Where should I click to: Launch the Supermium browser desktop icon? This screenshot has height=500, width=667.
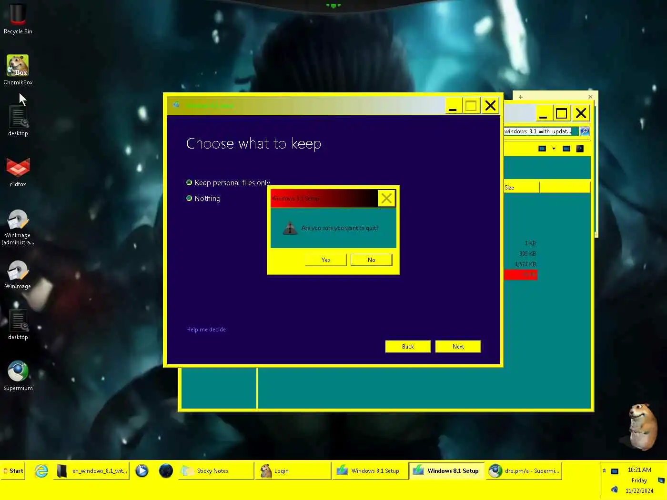[18, 376]
